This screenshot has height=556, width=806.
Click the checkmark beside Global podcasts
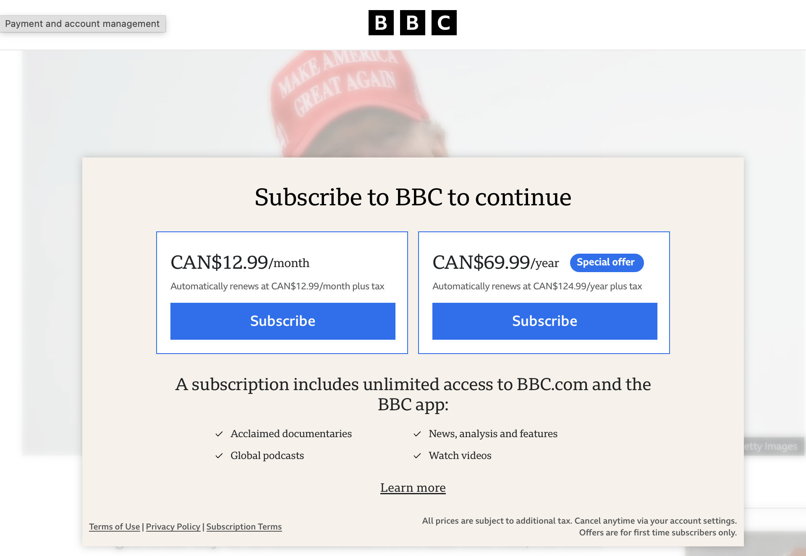click(219, 456)
